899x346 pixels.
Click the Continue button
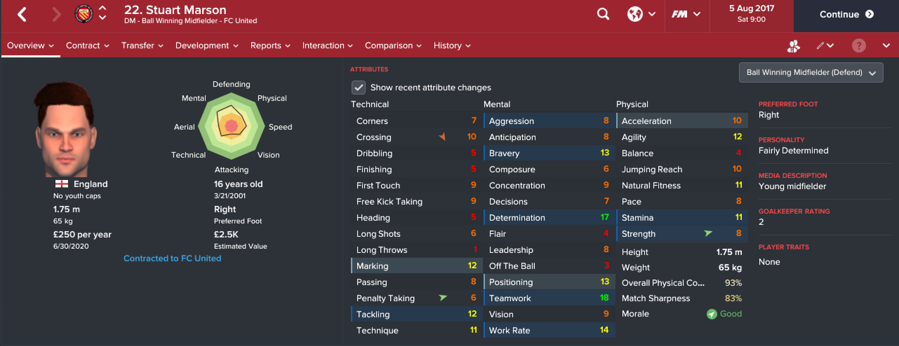point(846,15)
